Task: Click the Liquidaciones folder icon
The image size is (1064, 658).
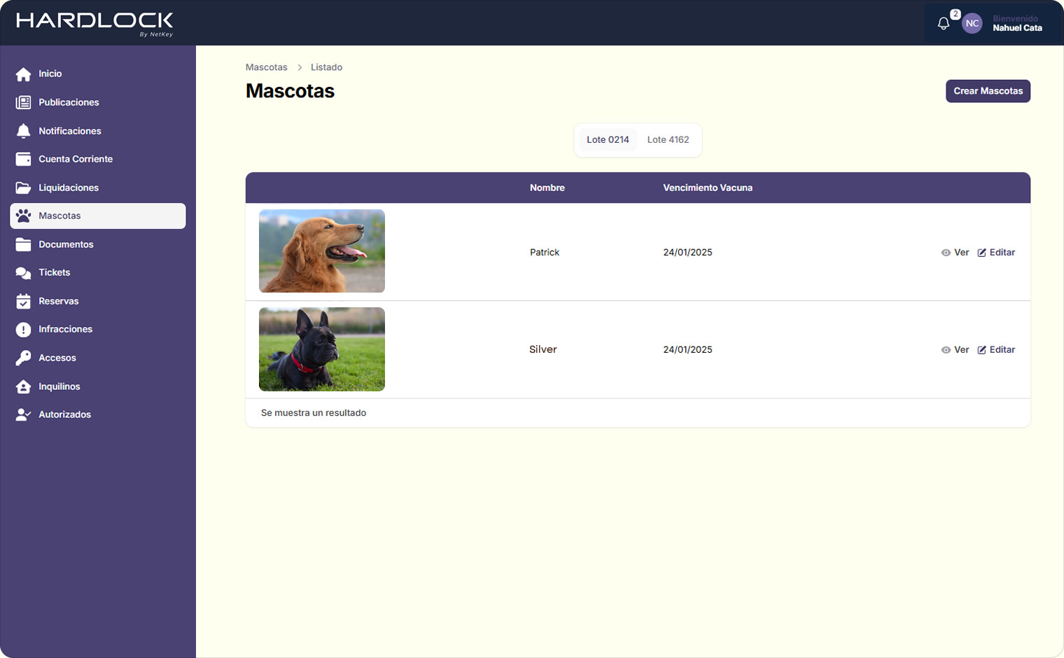Action: (23, 188)
